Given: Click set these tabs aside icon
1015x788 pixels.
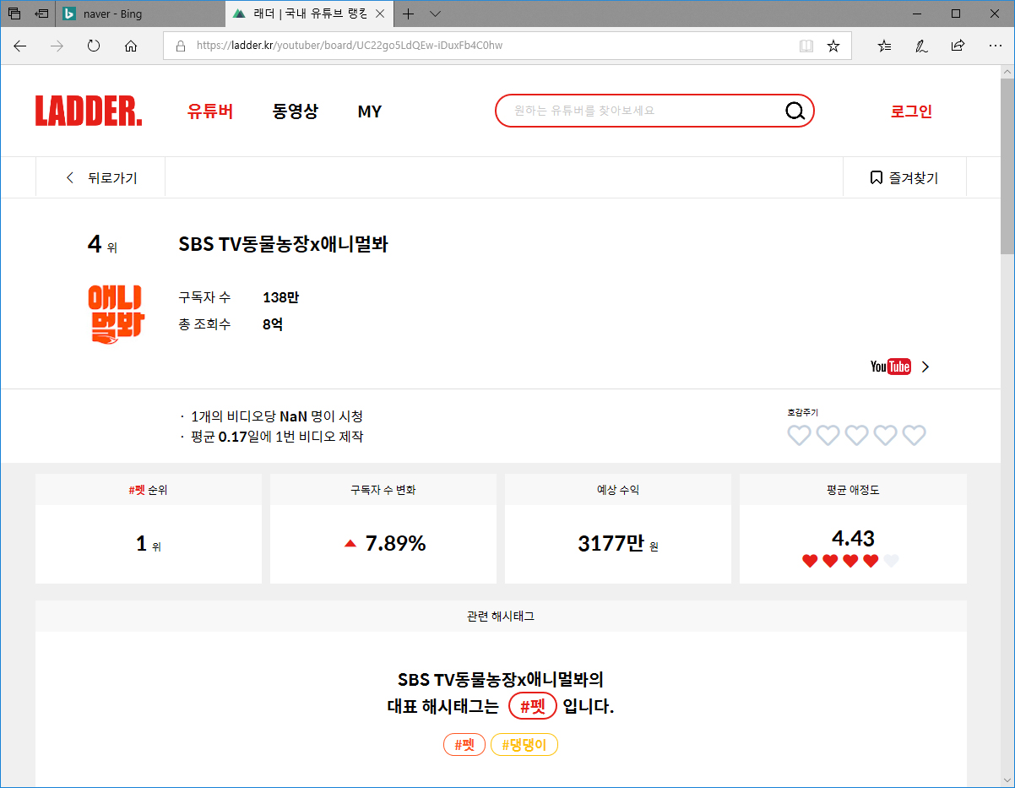Looking at the screenshot, I should 41,14.
